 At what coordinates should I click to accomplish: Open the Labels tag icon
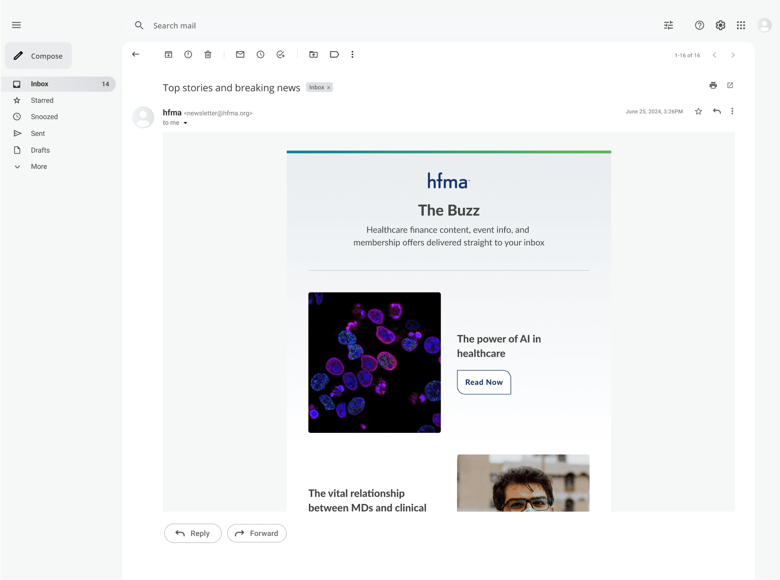[334, 54]
